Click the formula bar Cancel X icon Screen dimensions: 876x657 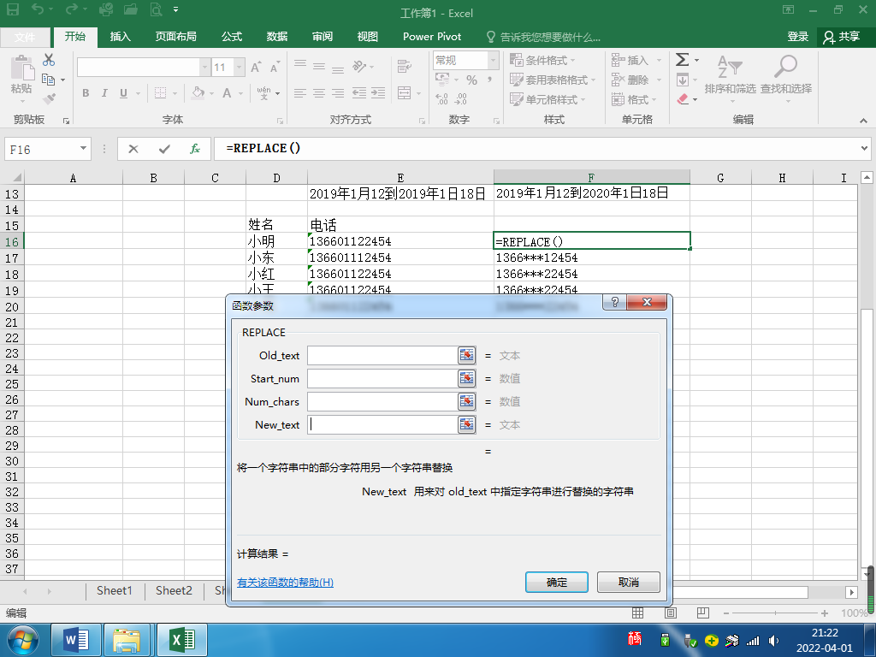[133, 149]
